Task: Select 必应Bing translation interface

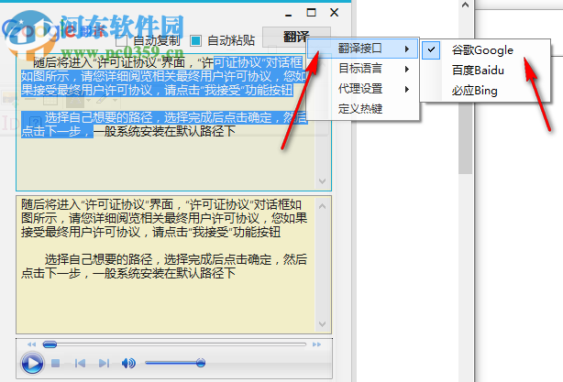Action: tap(485, 91)
